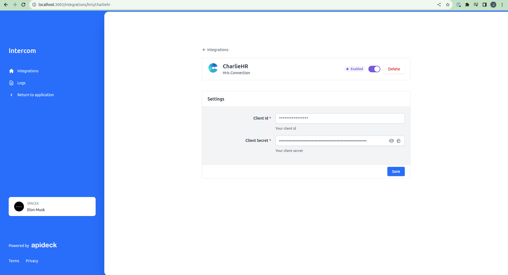Click the 'Your client secret' hint text

point(289,151)
